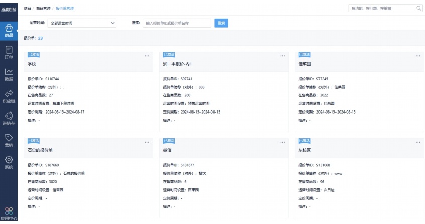Open the 商品 sidebar section
This screenshot has width=425, height=224.
(9, 31)
